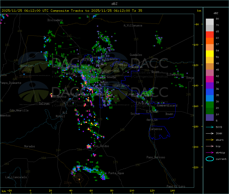This screenshot has width=229, height=194.
Task: Click the Atuel_Norte location label
Action: coord(121,86)
